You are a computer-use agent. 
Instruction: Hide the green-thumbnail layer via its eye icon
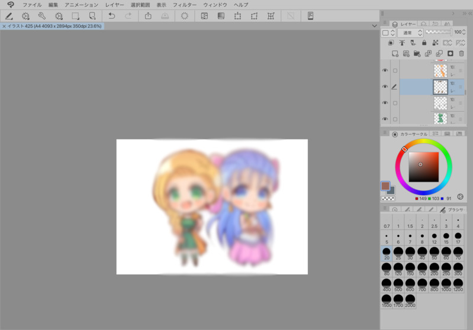pyautogui.click(x=385, y=119)
